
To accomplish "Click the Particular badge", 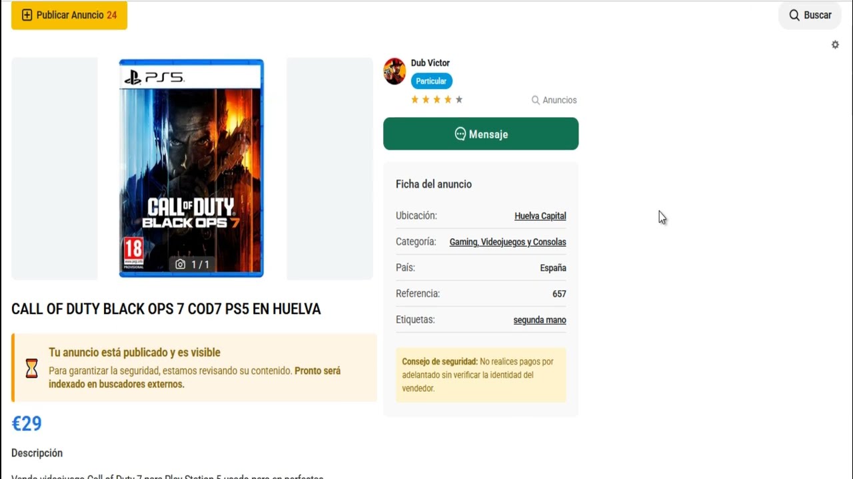I will coord(431,81).
